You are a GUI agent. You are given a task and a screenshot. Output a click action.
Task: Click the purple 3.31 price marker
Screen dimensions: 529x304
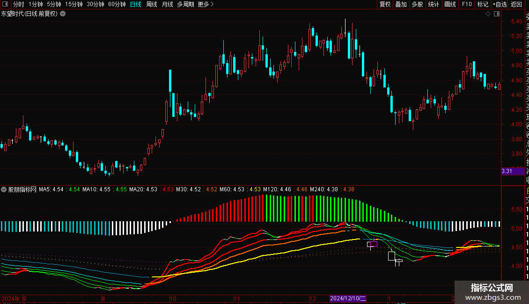(513, 171)
